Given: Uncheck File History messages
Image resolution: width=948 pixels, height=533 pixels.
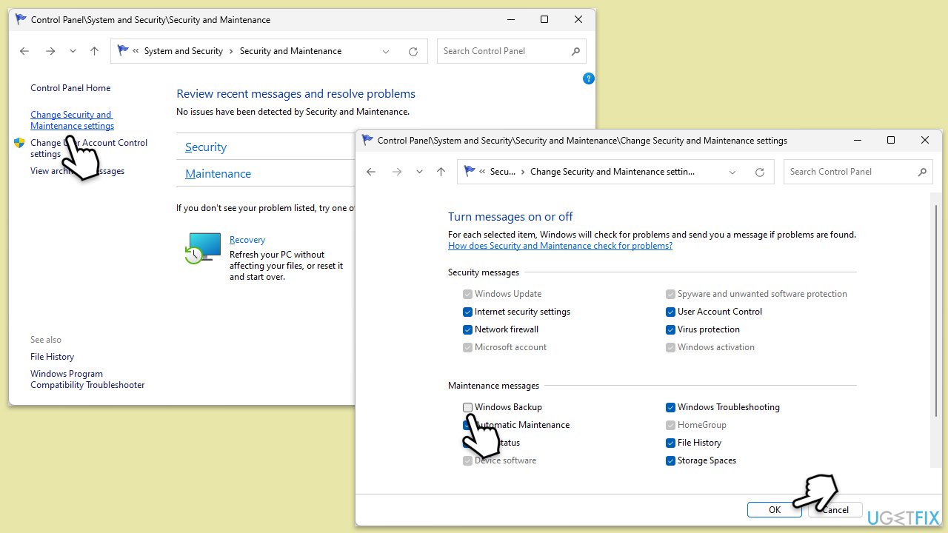Looking at the screenshot, I should pyautogui.click(x=670, y=443).
